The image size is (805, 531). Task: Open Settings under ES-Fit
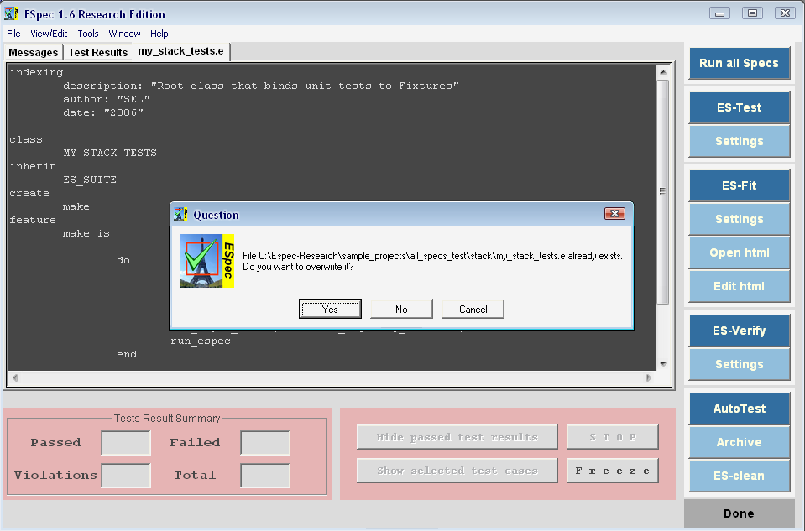[739, 219]
